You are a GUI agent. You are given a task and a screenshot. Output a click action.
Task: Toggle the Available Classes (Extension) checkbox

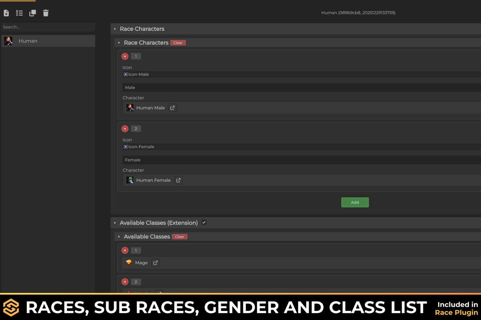coord(204,222)
